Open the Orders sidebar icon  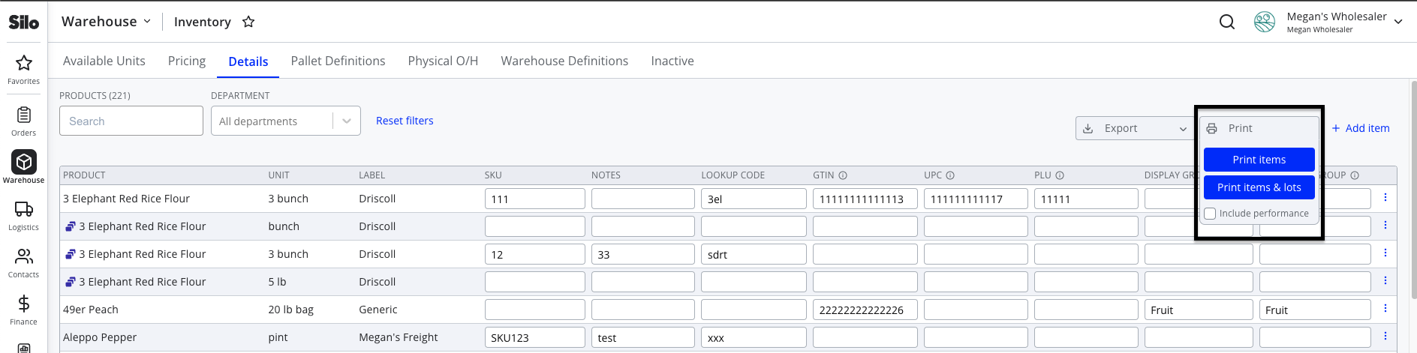tap(24, 121)
